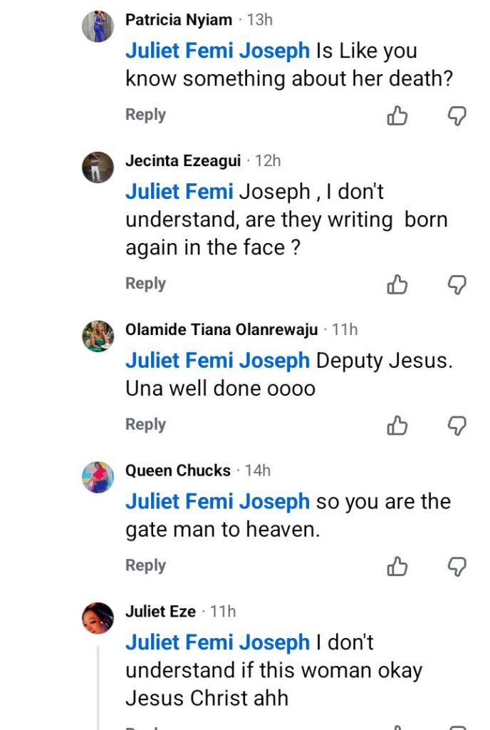Image resolution: width=490 pixels, height=730 pixels.
Task: Open Patricia Nyiam's profile picture
Action: coord(98,27)
